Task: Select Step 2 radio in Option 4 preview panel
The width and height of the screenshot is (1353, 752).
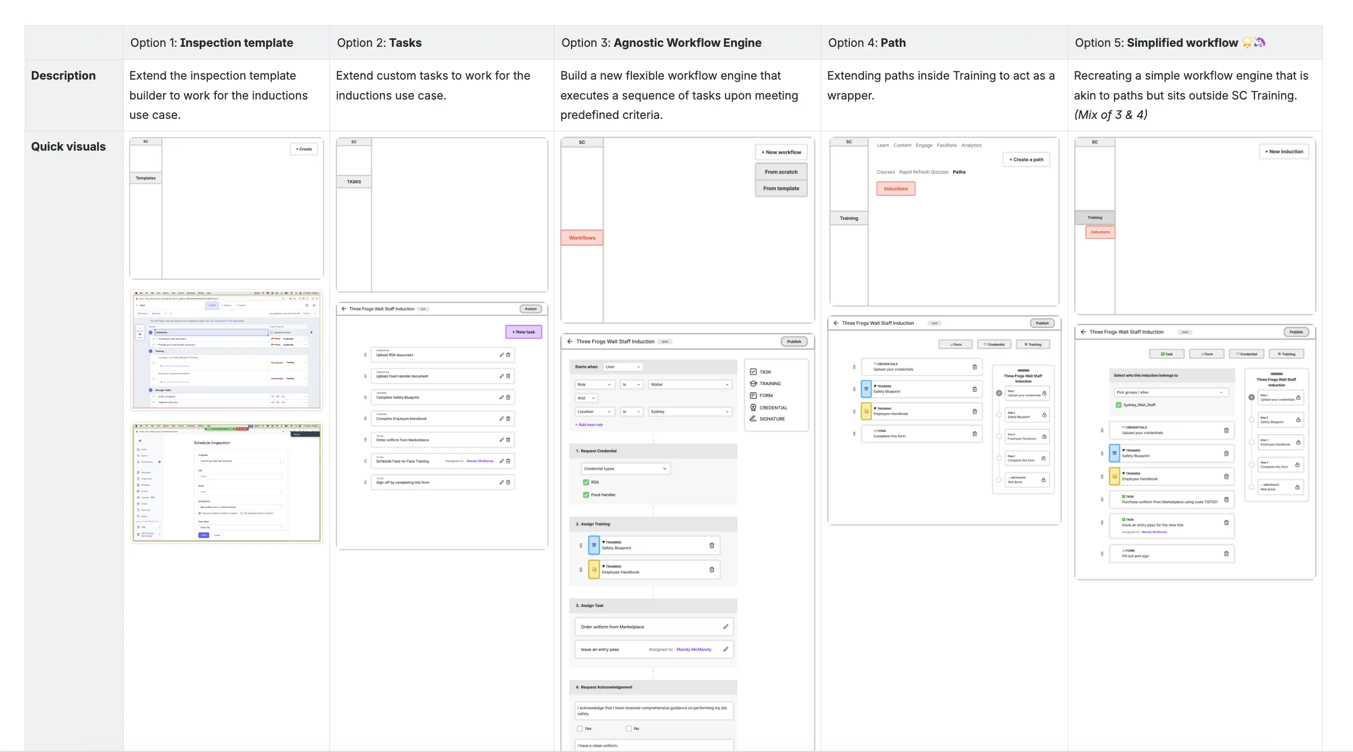Action: click(999, 415)
